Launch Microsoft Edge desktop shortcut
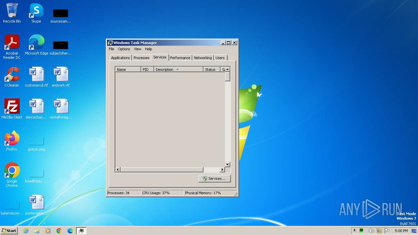418x235 pixels. (x=36, y=45)
